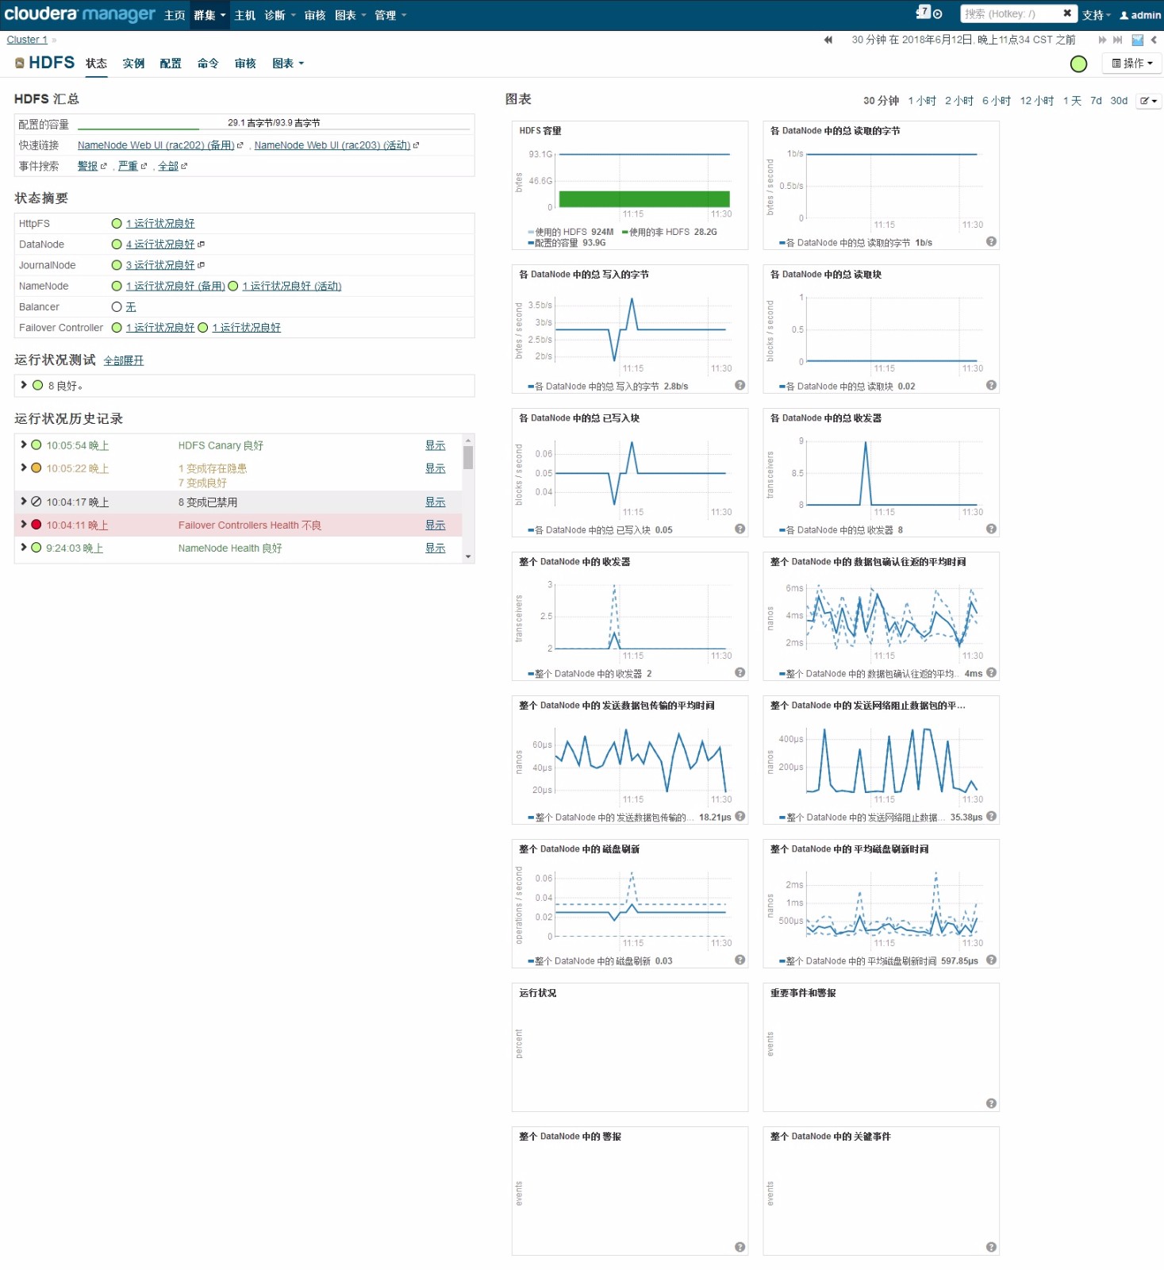This screenshot has height=1270, width=1164.
Task: Move time range forward with double-right arrow
Action: [x=1102, y=40]
